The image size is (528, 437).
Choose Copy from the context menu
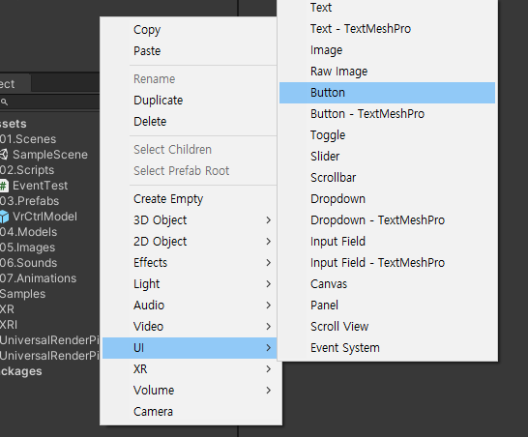tap(190, 30)
